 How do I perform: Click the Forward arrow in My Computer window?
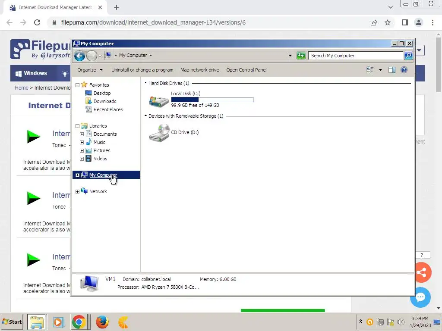tap(92, 56)
